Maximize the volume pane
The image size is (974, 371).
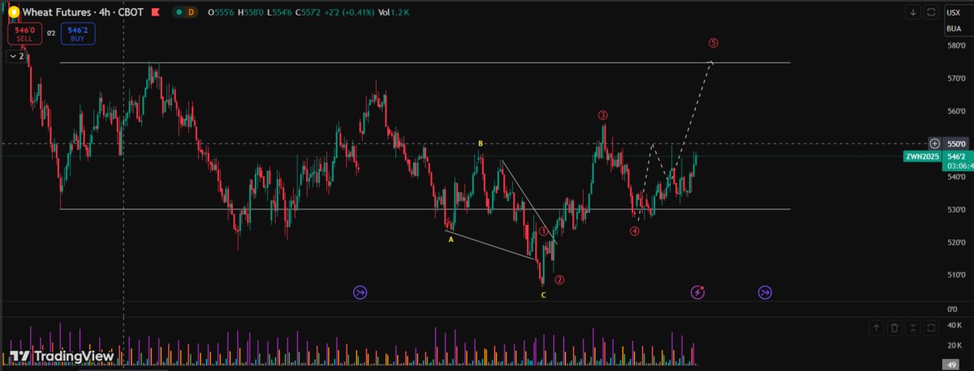click(x=931, y=327)
